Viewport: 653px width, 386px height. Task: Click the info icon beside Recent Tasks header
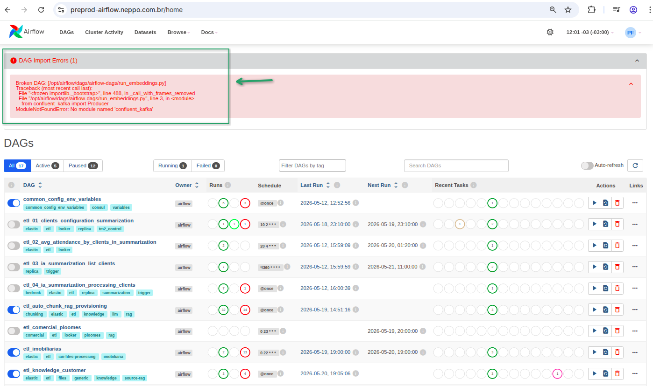pos(474,185)
